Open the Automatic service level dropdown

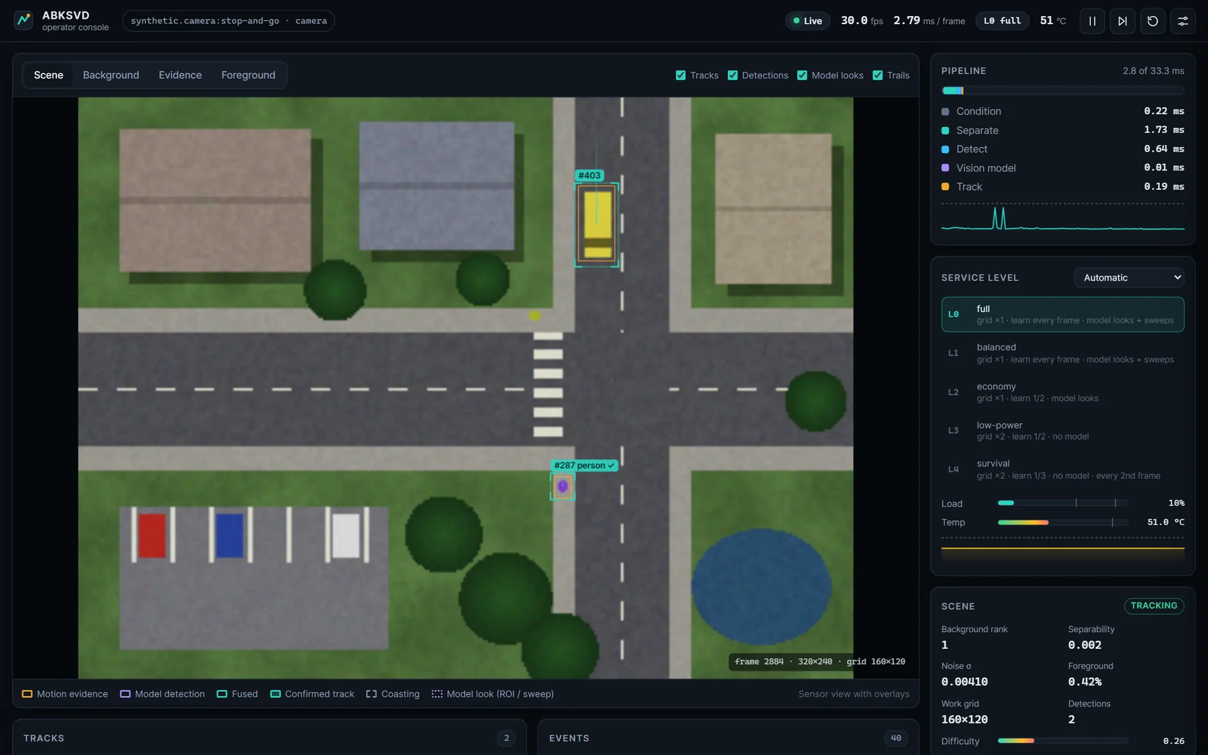point(1129,278)
